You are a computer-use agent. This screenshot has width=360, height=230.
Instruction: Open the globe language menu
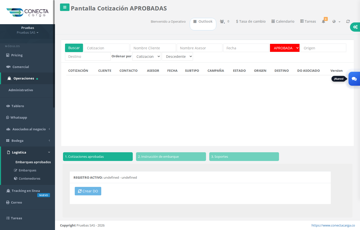pos(336,22)
